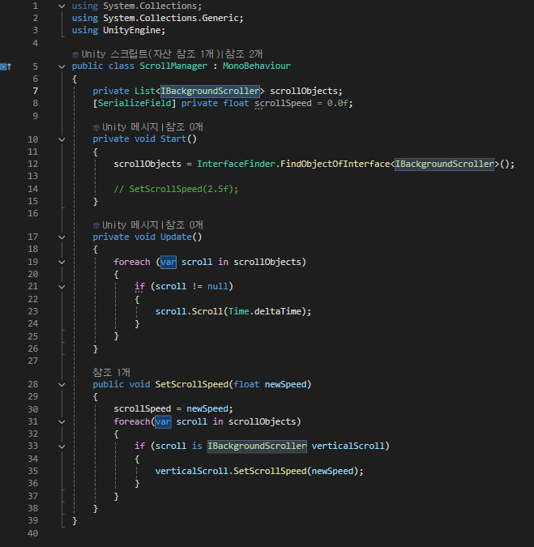Image resolution: width=534 pixels, height=547 pixels.
Task: Click 'UnityEngine' in using directive
Action: (131, 30)
